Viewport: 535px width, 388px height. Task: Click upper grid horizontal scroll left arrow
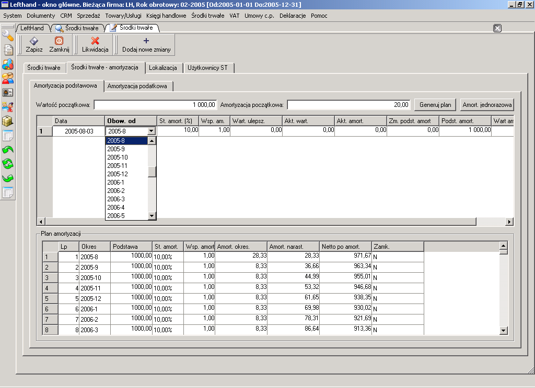pyautogui.click(x=41, y=222)
